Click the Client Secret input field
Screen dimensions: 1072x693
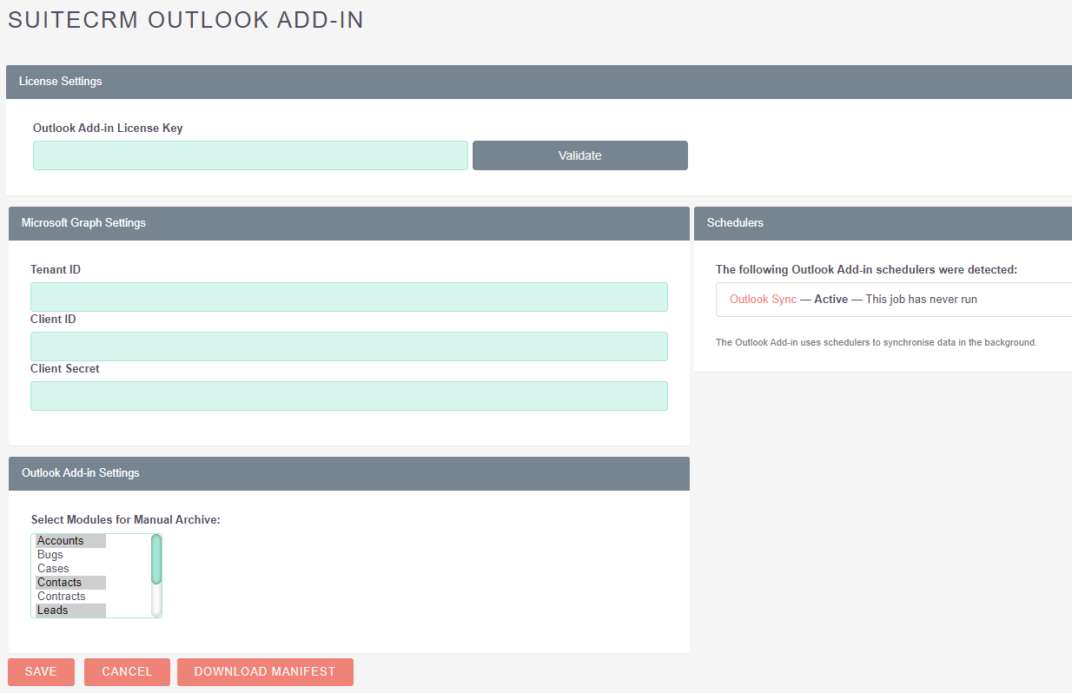349,396
